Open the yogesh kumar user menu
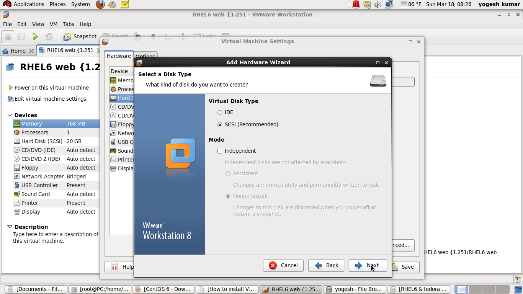 click(499, 4)
